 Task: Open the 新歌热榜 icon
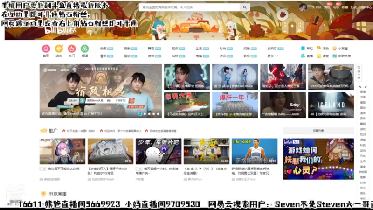pyautogui.click(x=334, y=56)
